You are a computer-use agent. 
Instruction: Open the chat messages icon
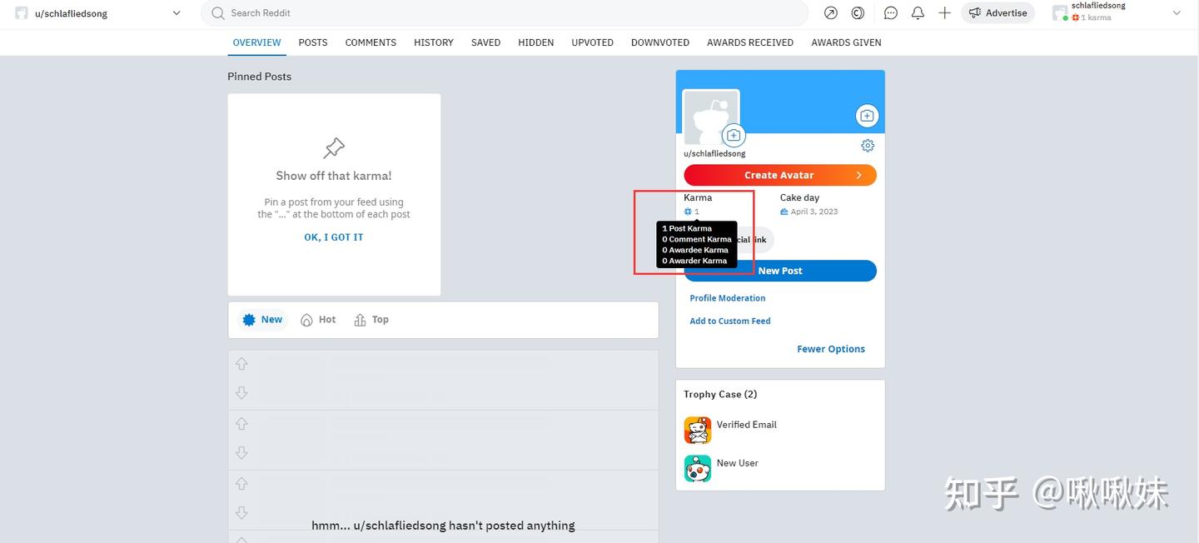(x=890, y=12)
